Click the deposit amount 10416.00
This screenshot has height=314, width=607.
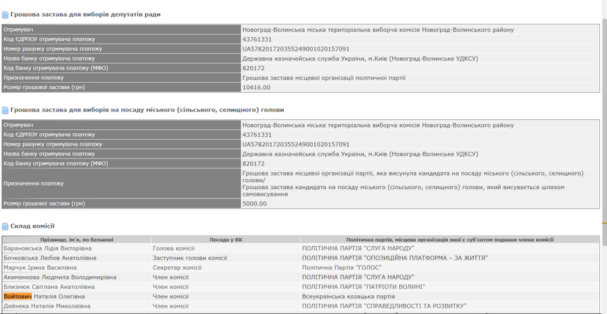click(x=256, y=88)
